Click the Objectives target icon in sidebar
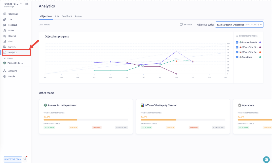272x163 pixels. tap(5, 14)
